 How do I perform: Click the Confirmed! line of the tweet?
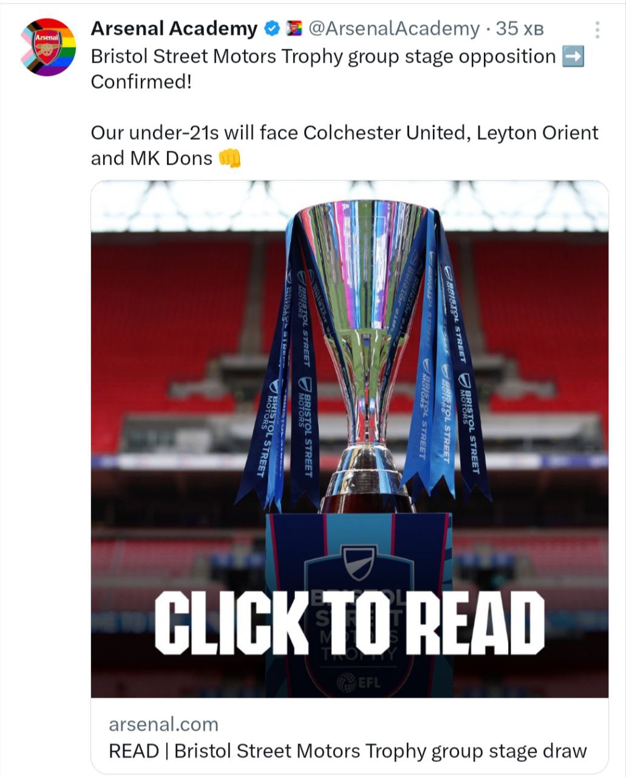click(141, 82)
